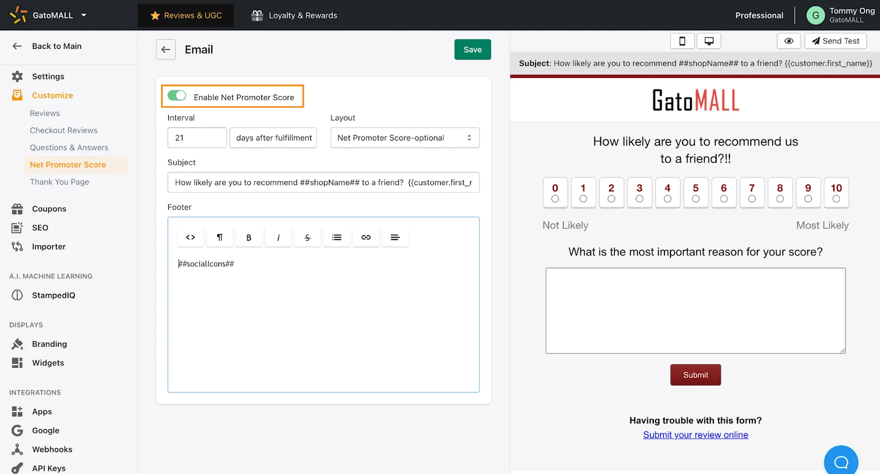Screen dimensions: 880x474
Task: Select score 5 radio button
Action: tap(696, 199)
